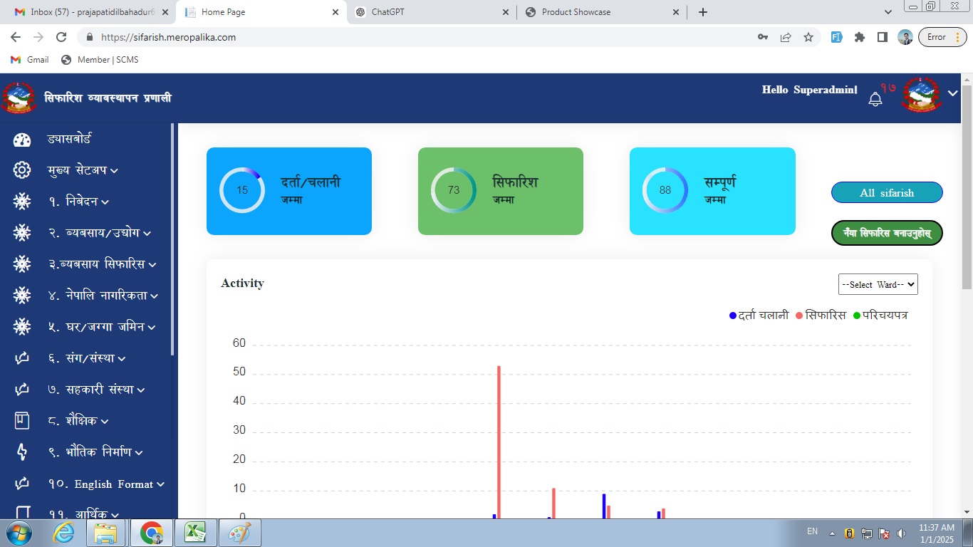973x547 pixels.
Task: Click the book icon beside ८. शैक्षिक
Action: tap(22, 421)
